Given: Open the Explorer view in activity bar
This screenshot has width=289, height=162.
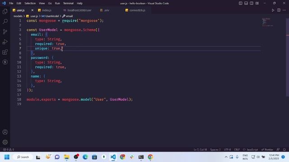Looking at the screenshot, I should point(5,11).
